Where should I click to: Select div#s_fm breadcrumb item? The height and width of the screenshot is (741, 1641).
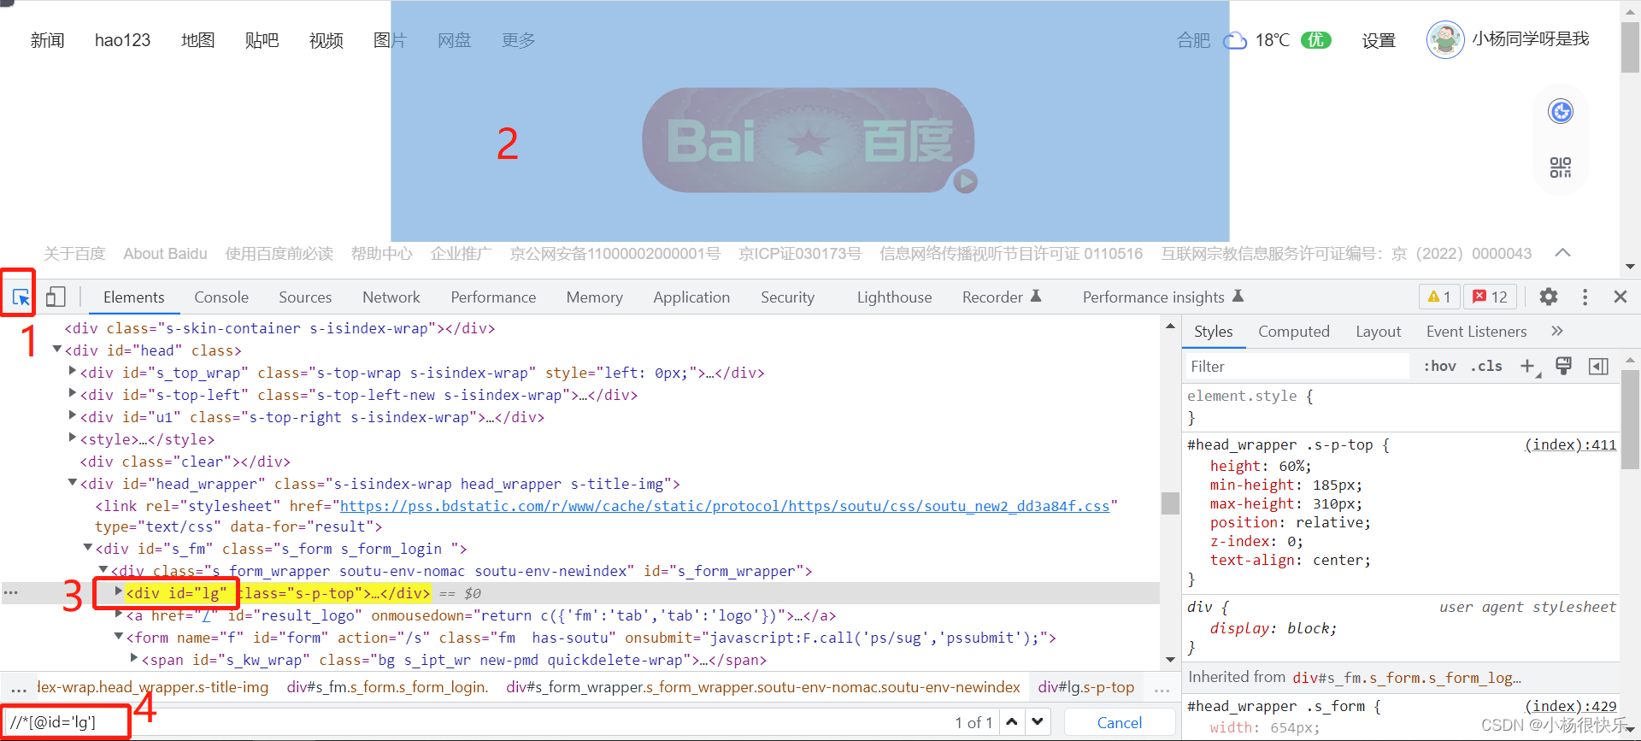[388, 687]
